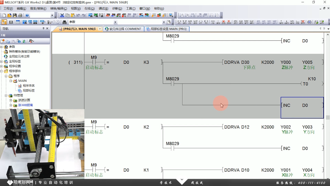
Task: Expand the 程序设置 tree node
Action: point(1,66)
